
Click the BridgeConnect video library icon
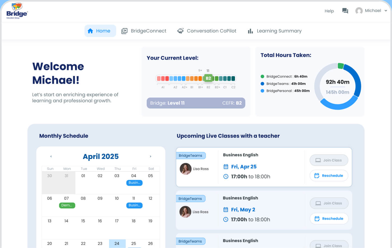tap(124, 31)
